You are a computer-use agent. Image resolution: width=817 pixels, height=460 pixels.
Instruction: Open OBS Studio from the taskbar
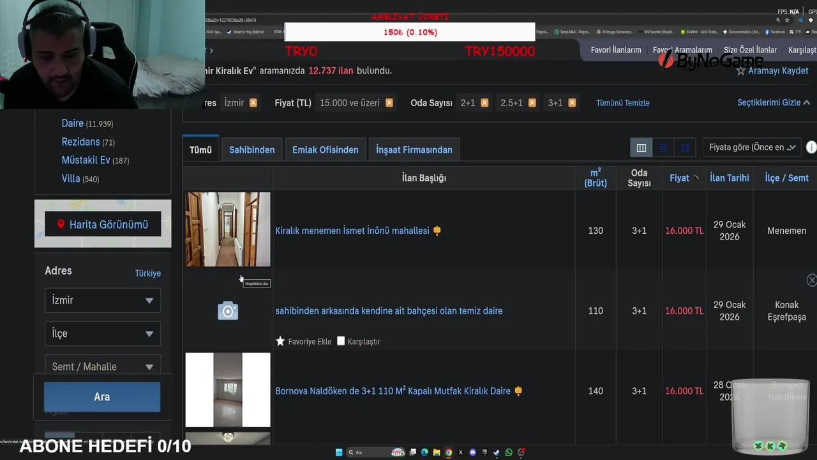pos(521,452)
